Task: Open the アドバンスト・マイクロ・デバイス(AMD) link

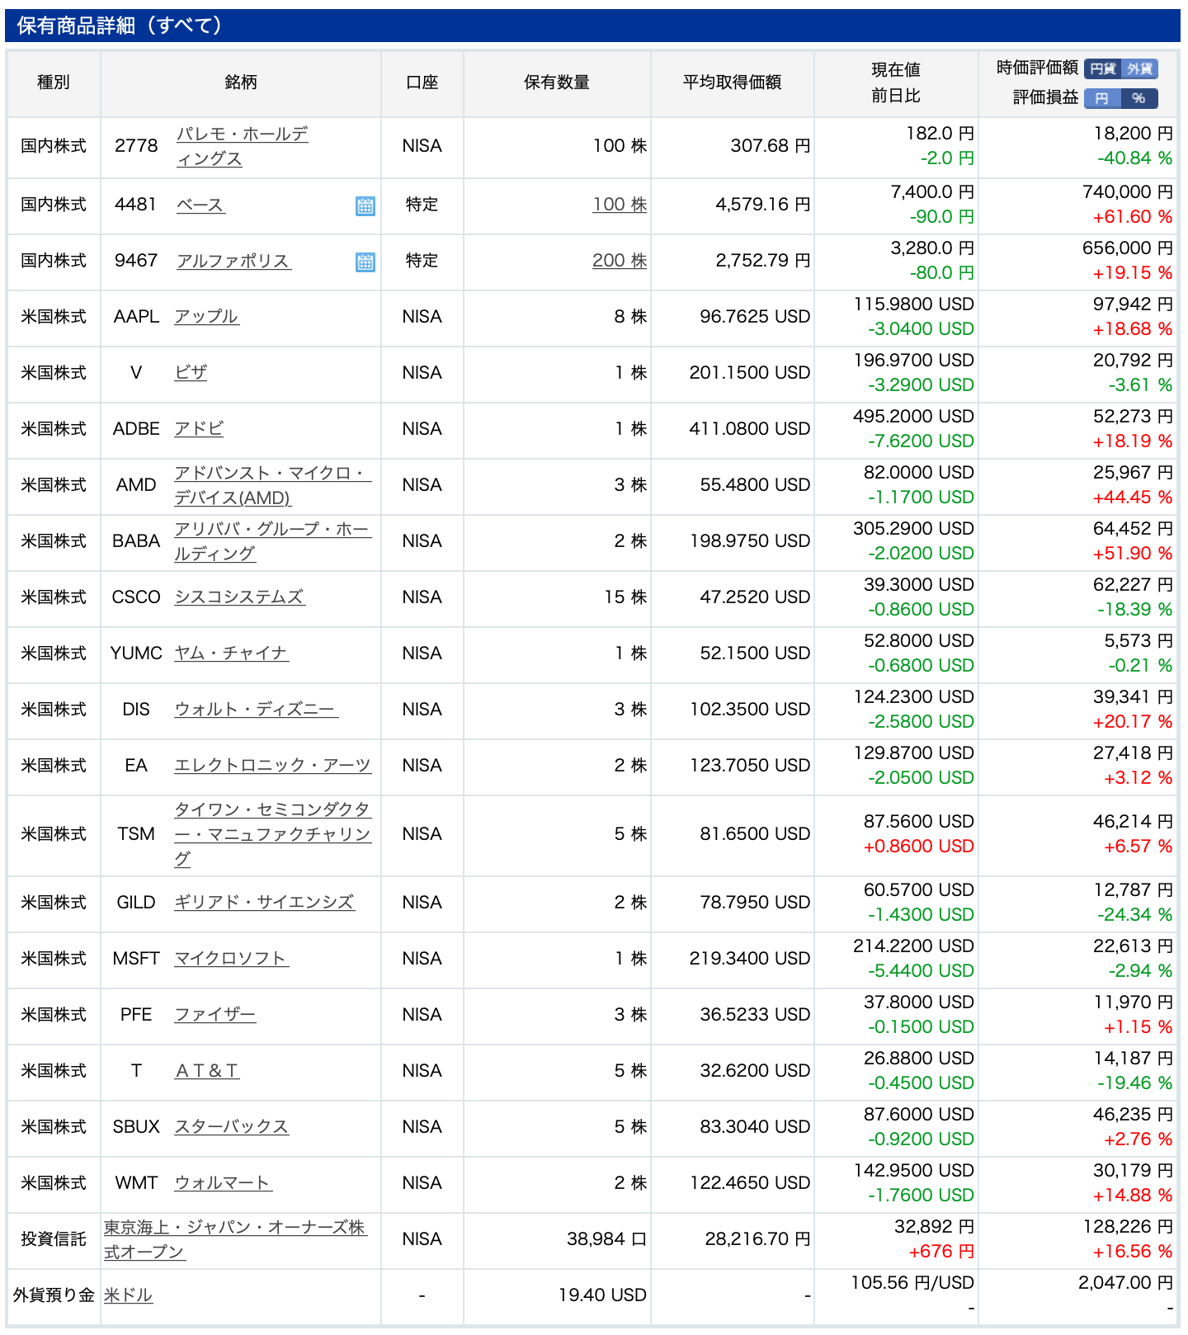Action: click(273, 485)
